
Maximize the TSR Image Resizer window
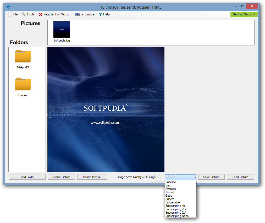pyautogui.click(x=243, y=6)
